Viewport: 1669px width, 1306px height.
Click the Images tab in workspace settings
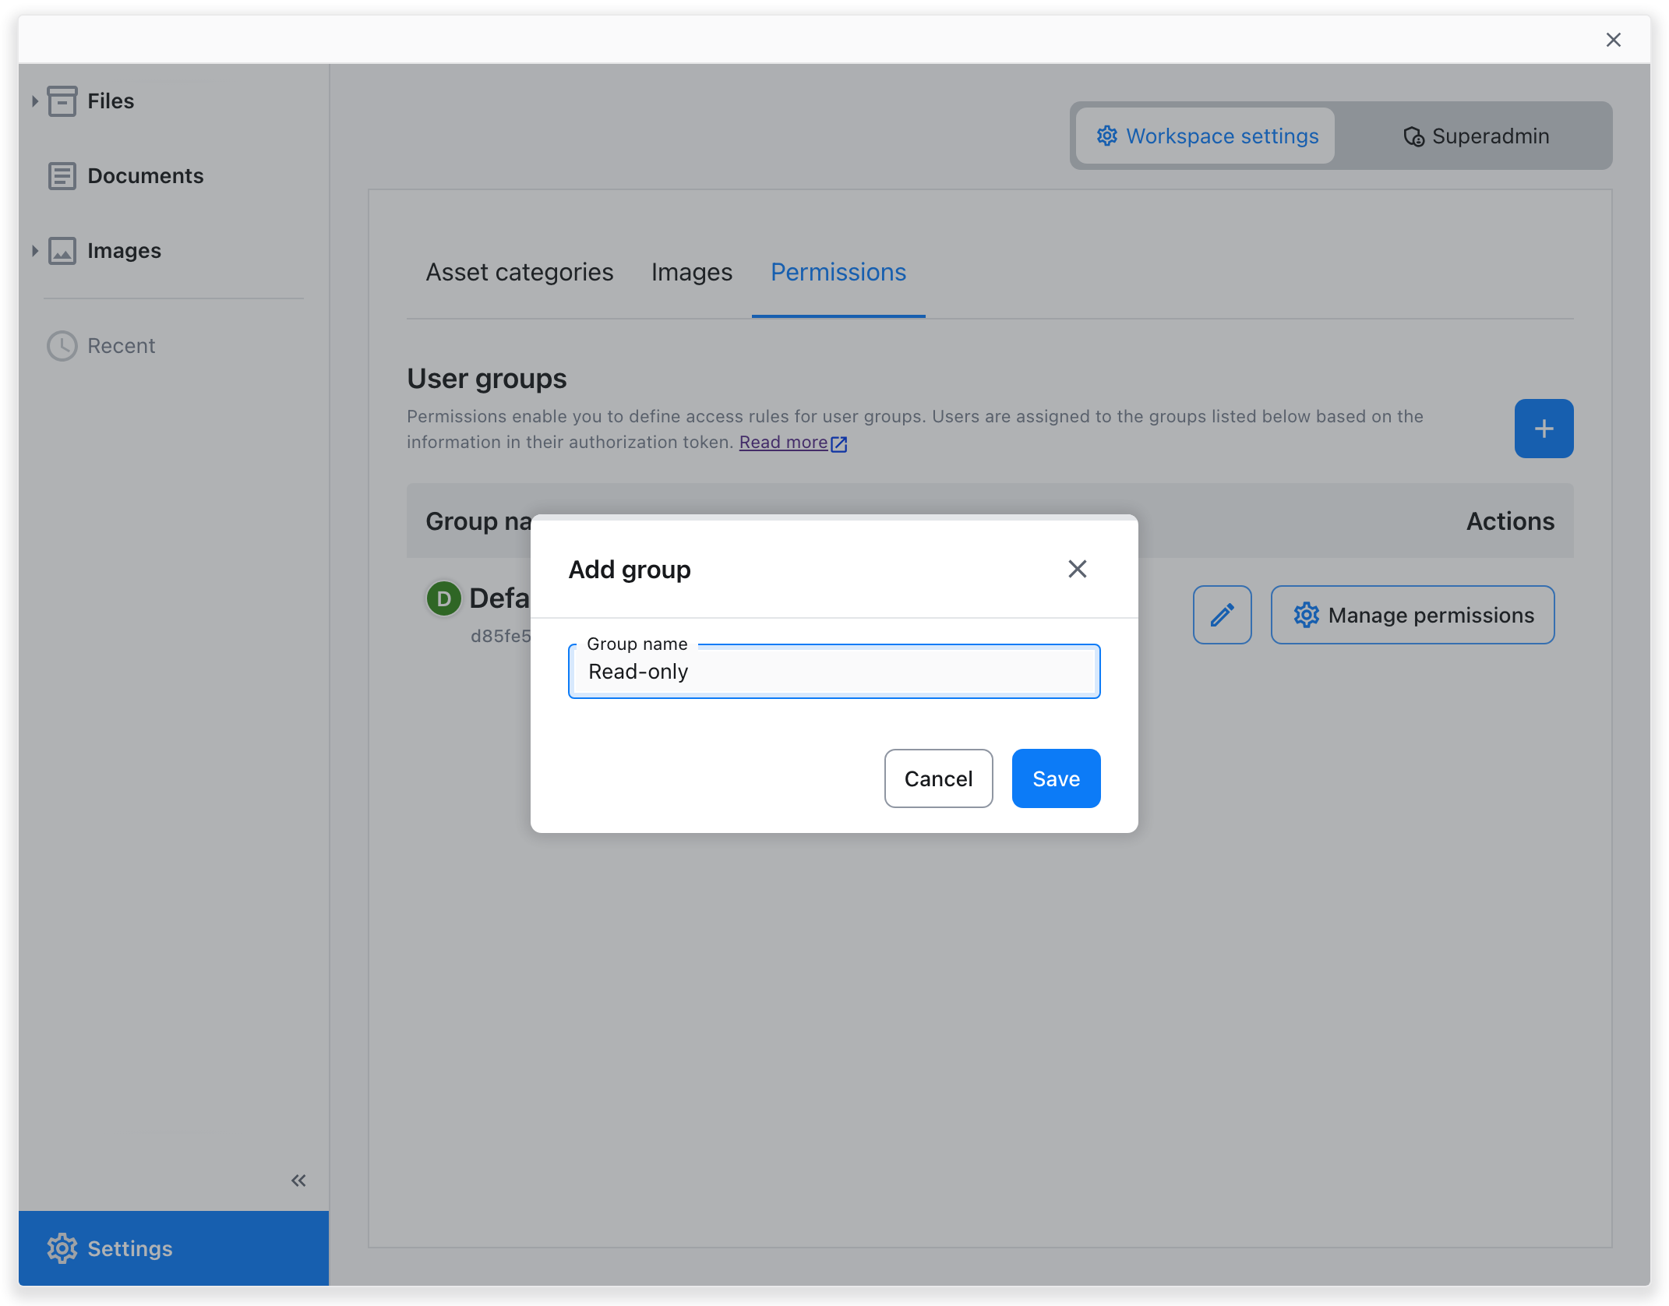click(x=691, y=271)
